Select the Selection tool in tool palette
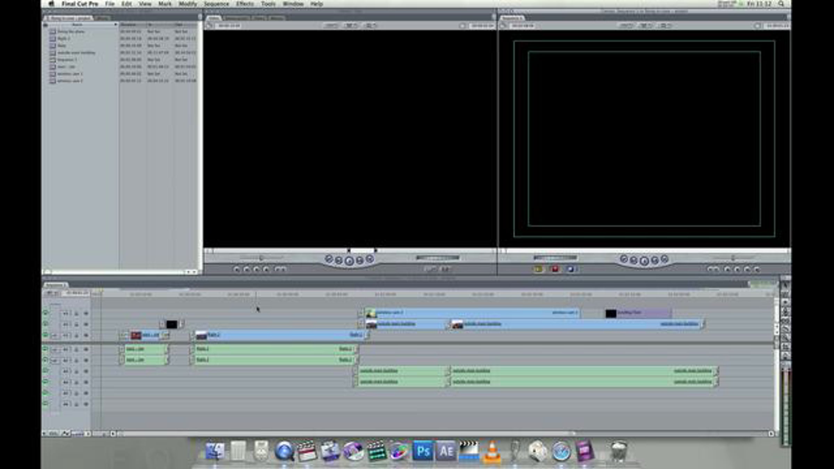This screenshot has width=834, height=469. tap(785, 286)
